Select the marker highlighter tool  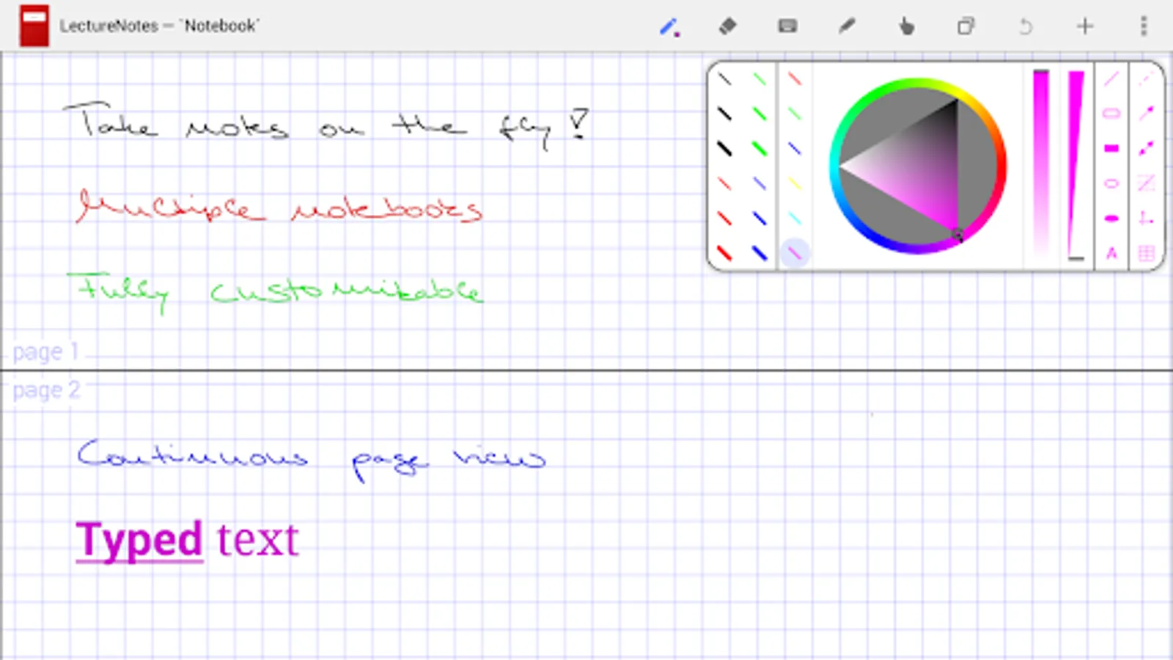[847, 27]
